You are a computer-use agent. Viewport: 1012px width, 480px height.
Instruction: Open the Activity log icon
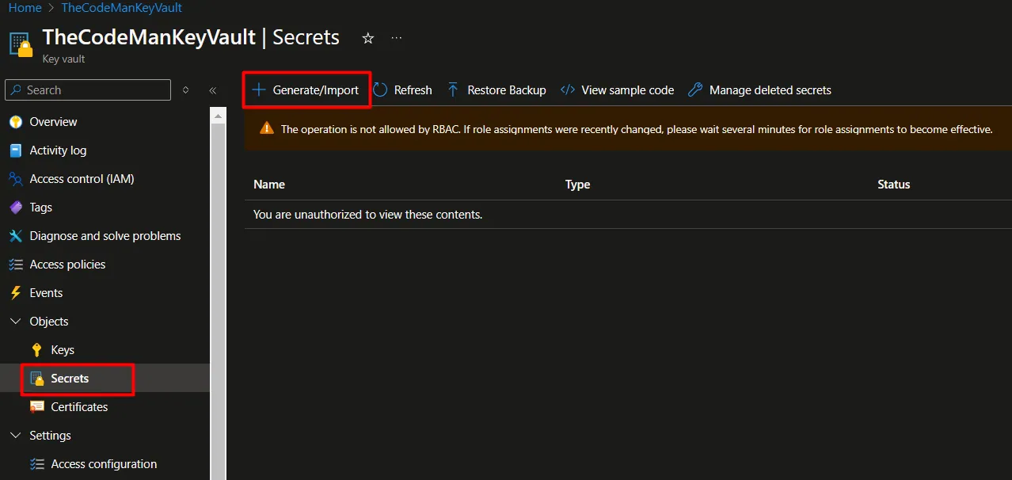15,150
